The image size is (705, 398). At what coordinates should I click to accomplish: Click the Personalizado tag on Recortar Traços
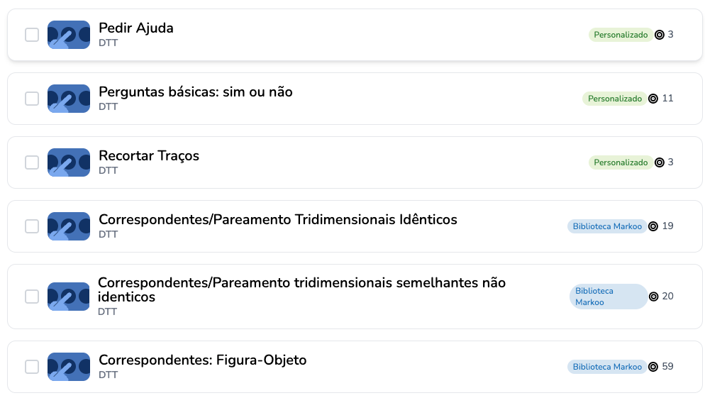click(x=621, y=162)
